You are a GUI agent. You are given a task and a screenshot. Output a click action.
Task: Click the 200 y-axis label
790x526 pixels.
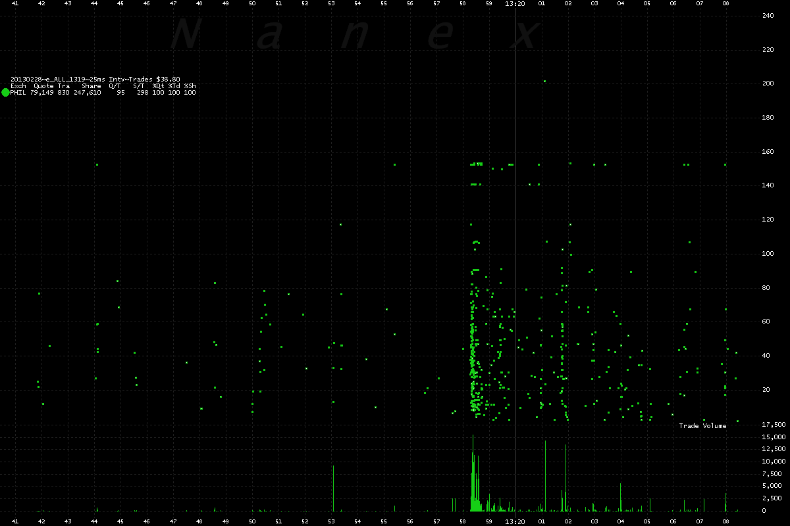[768, 84]
